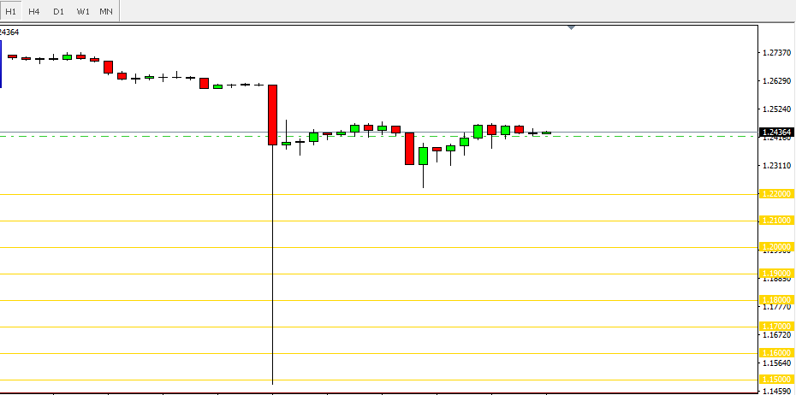Select the yellow 1.21000 price level label
The image size is (796, 395).
(x=776, y=221)
